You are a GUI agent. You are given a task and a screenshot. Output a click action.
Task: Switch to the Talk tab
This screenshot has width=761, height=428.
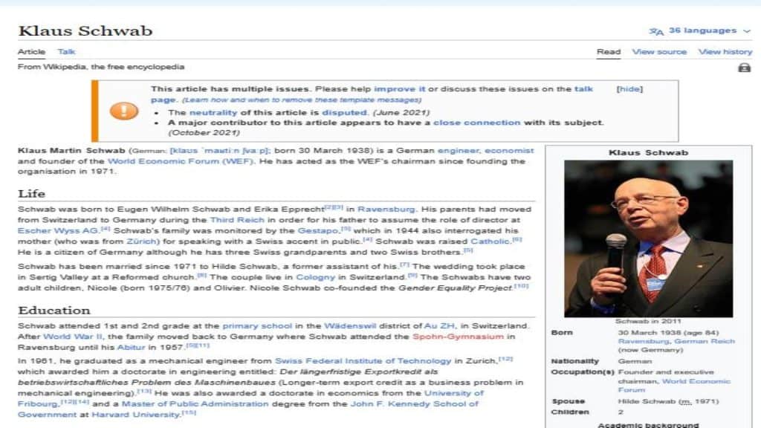[x=66, y=51]
